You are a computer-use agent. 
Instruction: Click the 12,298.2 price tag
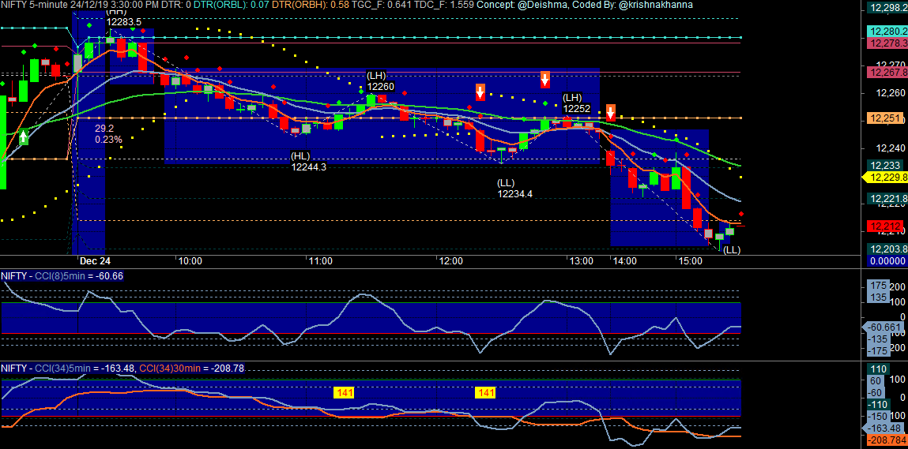tap(887, 8)
